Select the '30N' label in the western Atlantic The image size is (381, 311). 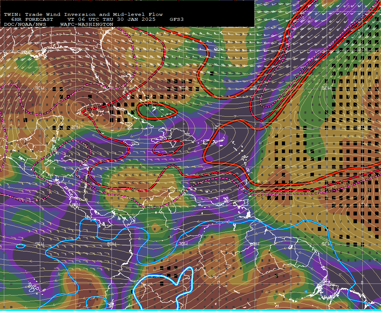(219, 49)
